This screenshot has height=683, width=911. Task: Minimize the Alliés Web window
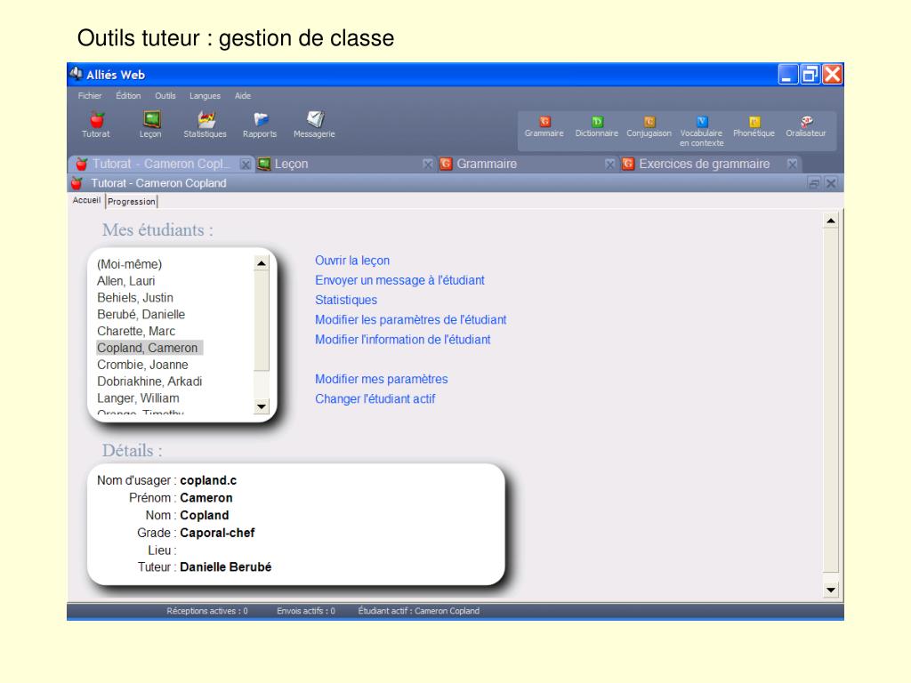(x=787, y=75)
